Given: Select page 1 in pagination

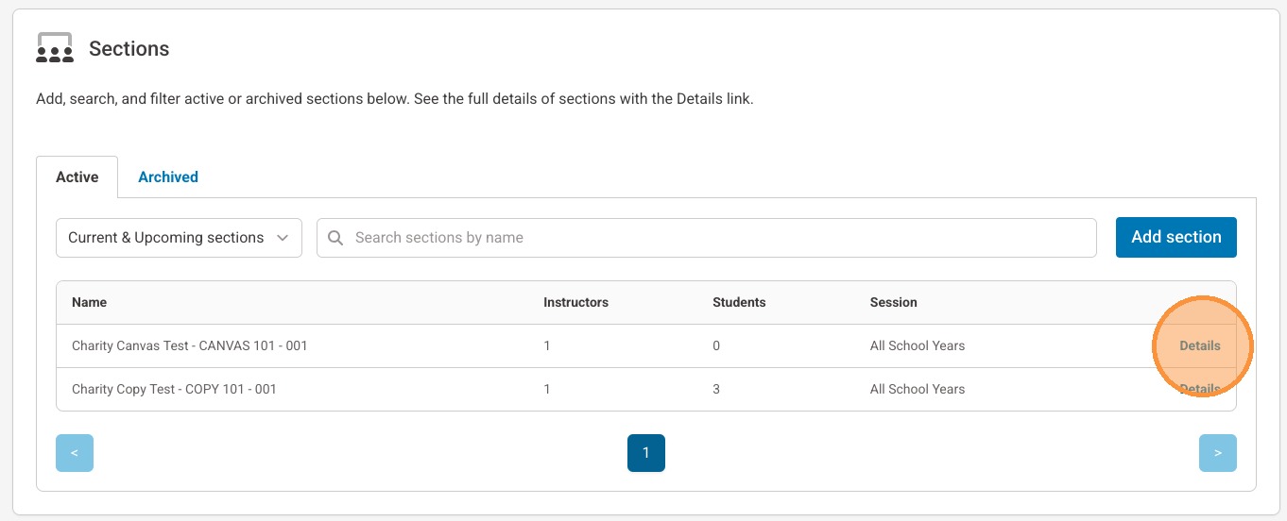Looking at the screenshot, I should coord(646,453).
